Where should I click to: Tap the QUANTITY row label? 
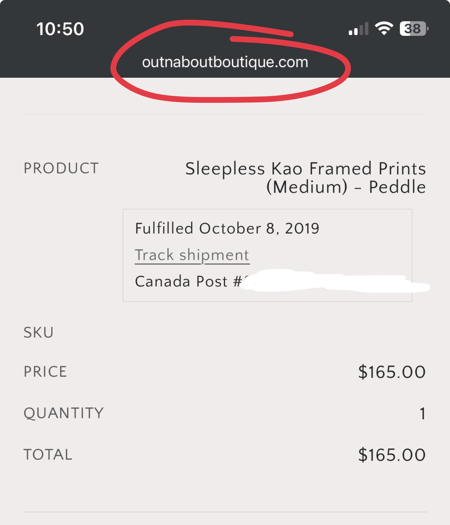64,413
